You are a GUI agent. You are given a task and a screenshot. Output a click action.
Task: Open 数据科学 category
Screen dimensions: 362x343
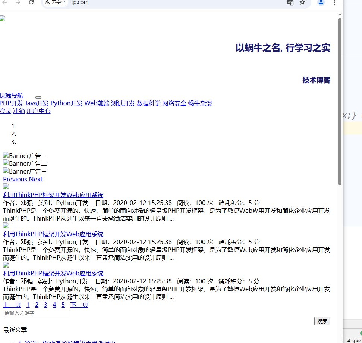148,103
